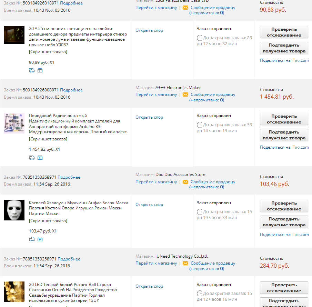Open Скриншот заказа for the night-light sticker

(48, 52)
